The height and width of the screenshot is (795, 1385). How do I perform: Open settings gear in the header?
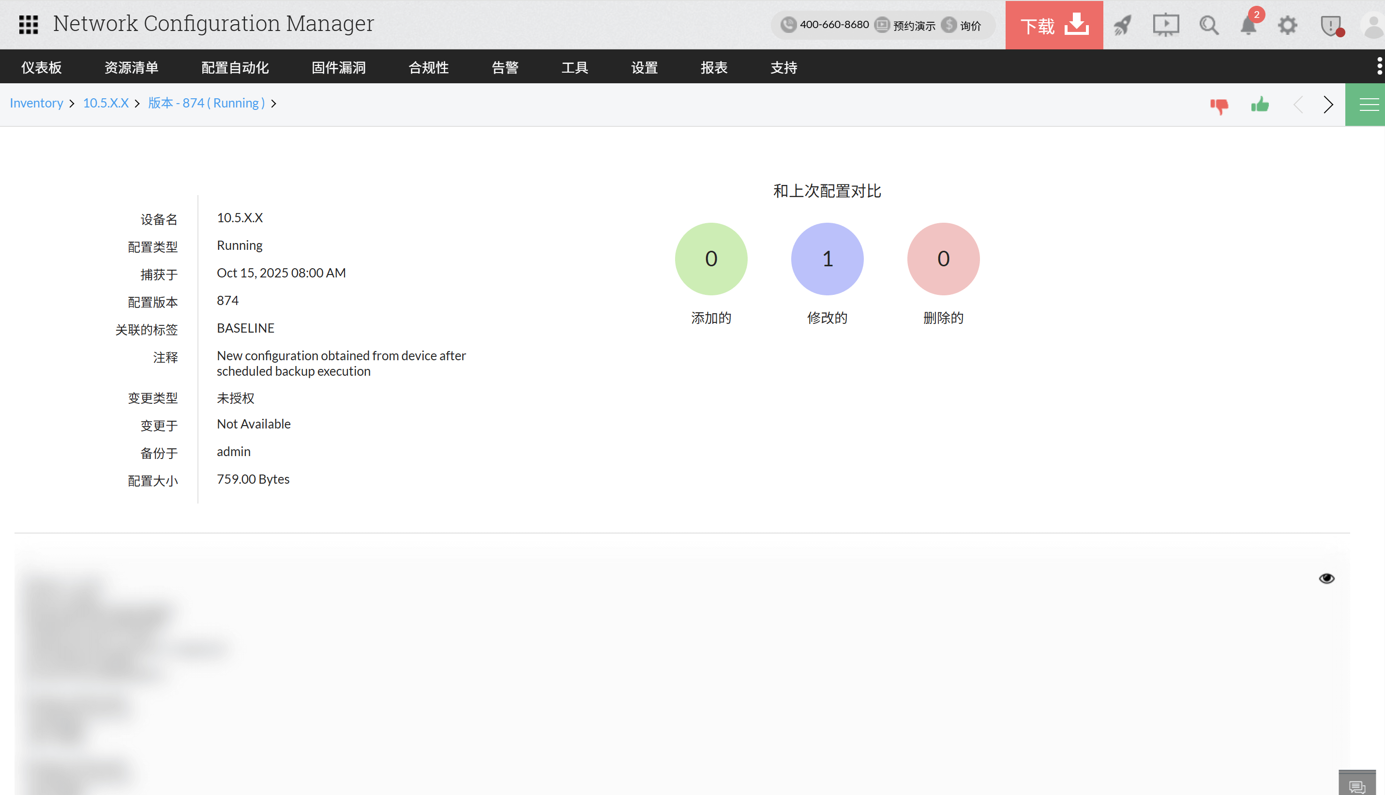coord(1288,25)
